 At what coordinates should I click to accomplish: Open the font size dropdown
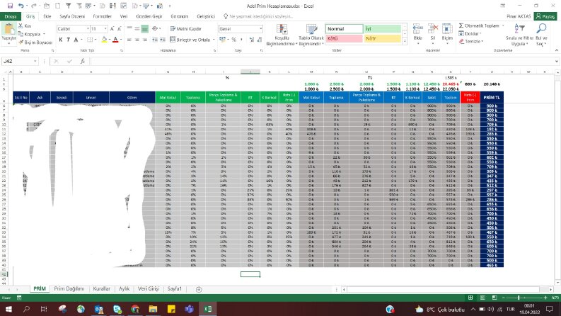click(105, 28)
